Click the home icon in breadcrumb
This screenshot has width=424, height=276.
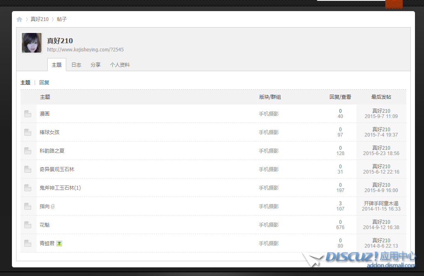[19, 19]
